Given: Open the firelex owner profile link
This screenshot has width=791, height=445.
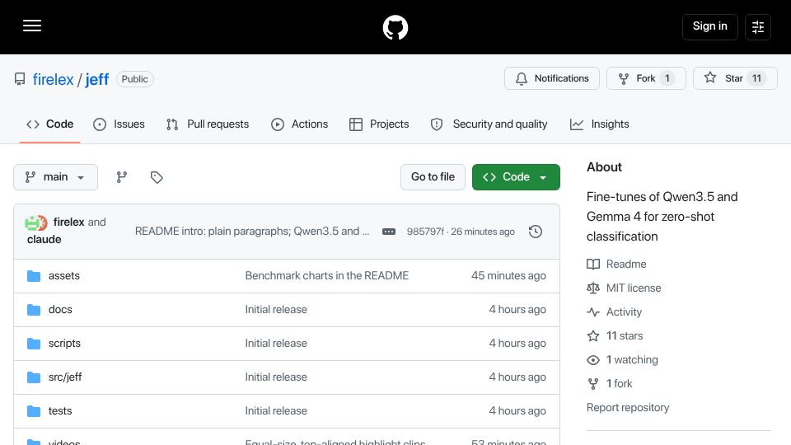Looking at the screenshot, I should tap(53, 79).
